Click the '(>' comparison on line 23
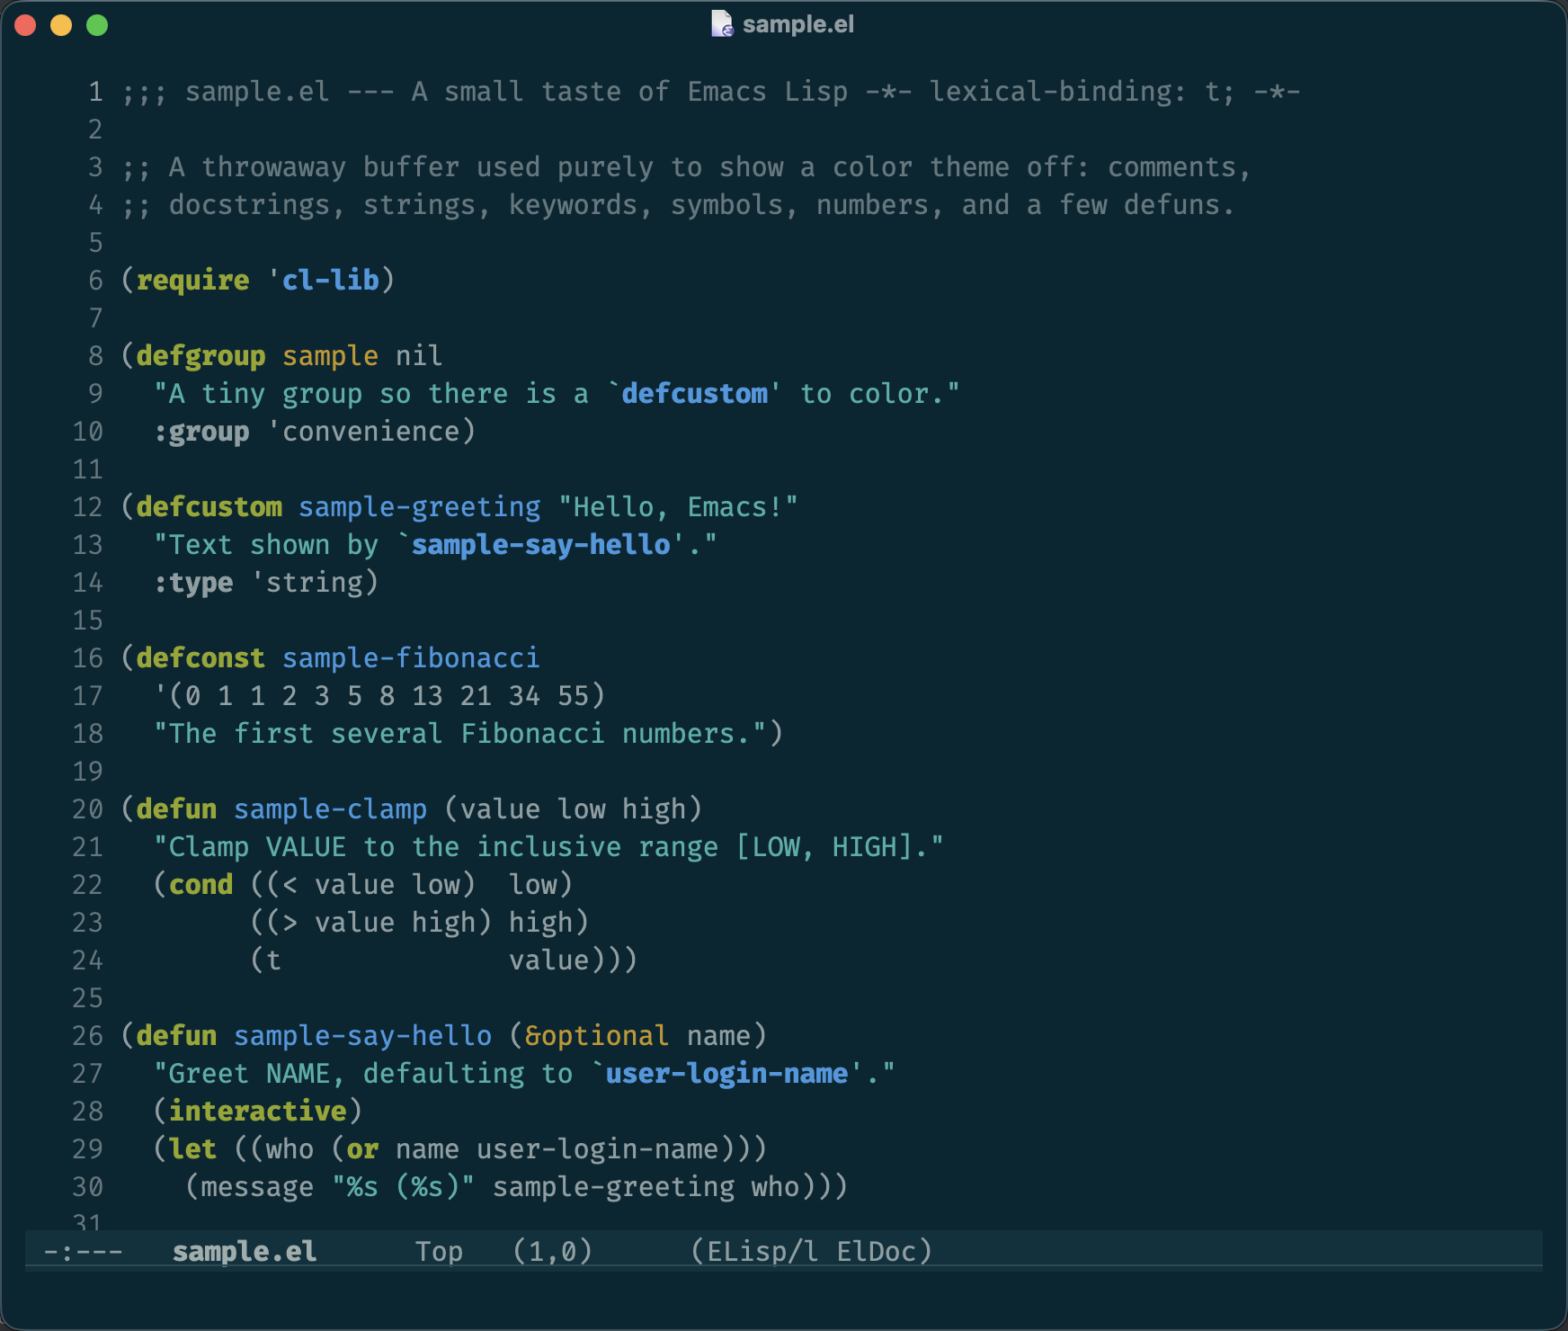The image size is (1568, 1331). tap(281, 922)
